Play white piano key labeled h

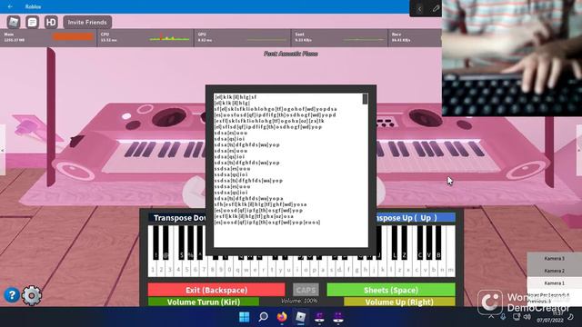coord(366,269)
